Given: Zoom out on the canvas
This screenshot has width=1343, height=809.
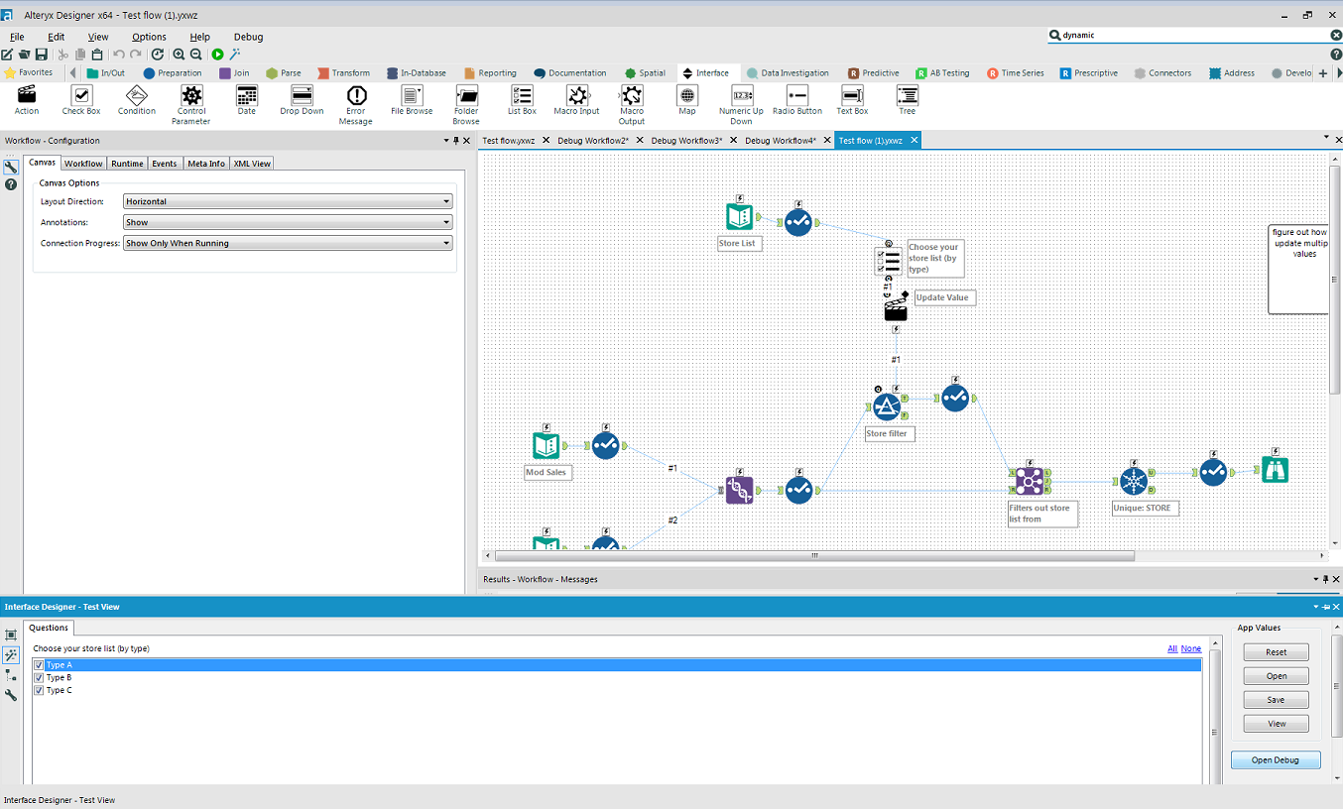Looking at the screenshot, I should pyautogui.click(x=195, y=55).
